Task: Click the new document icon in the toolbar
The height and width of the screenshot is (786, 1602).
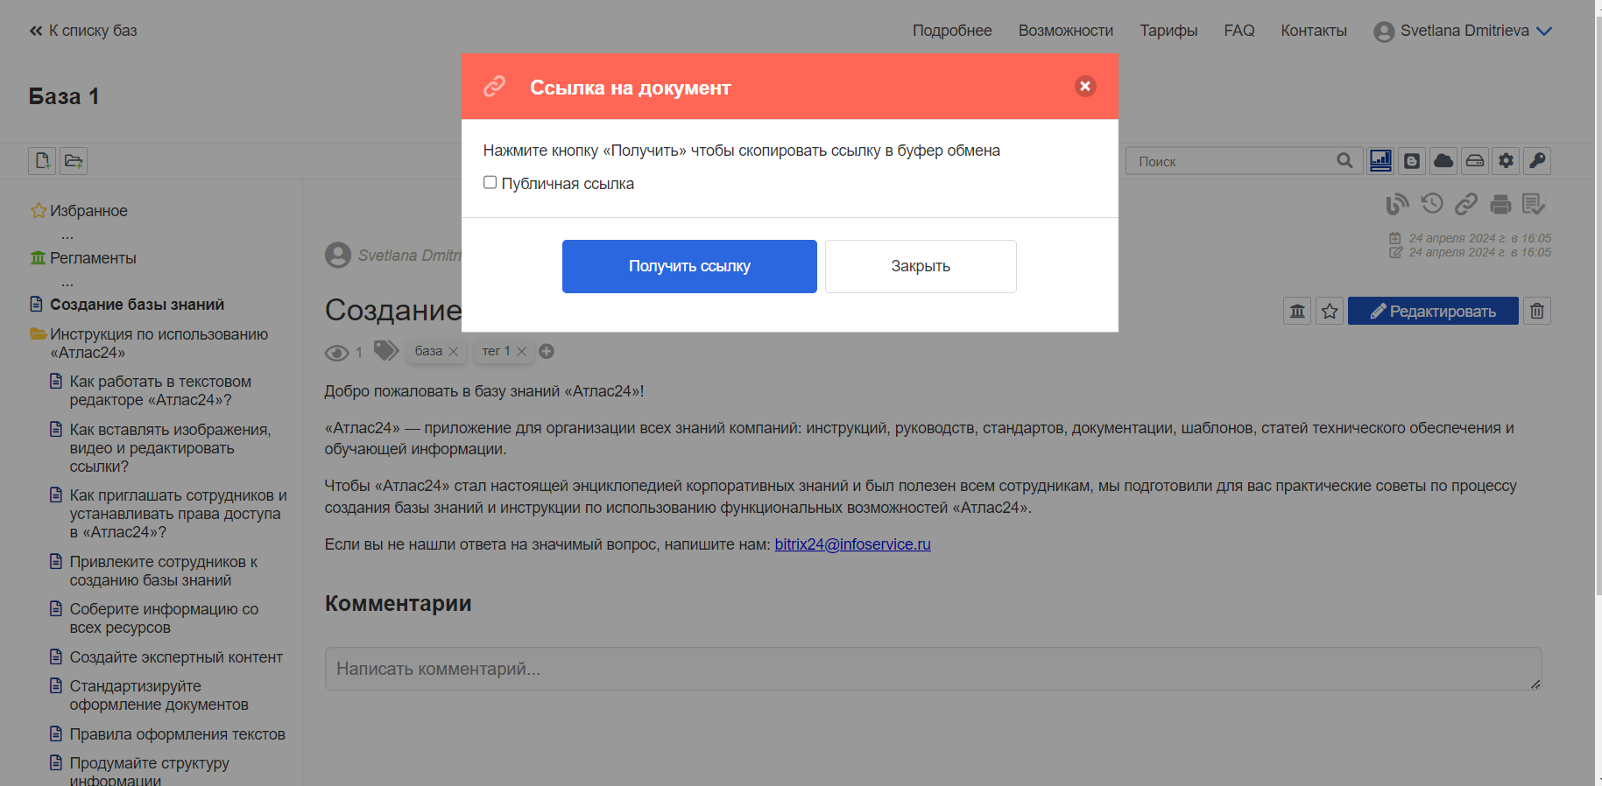Action: (42, 161)
